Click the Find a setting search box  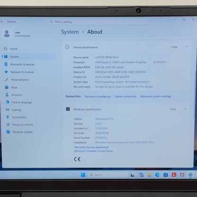[x=97, y=22]
